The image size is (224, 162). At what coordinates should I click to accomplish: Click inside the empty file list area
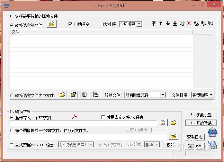click(101, 61)
